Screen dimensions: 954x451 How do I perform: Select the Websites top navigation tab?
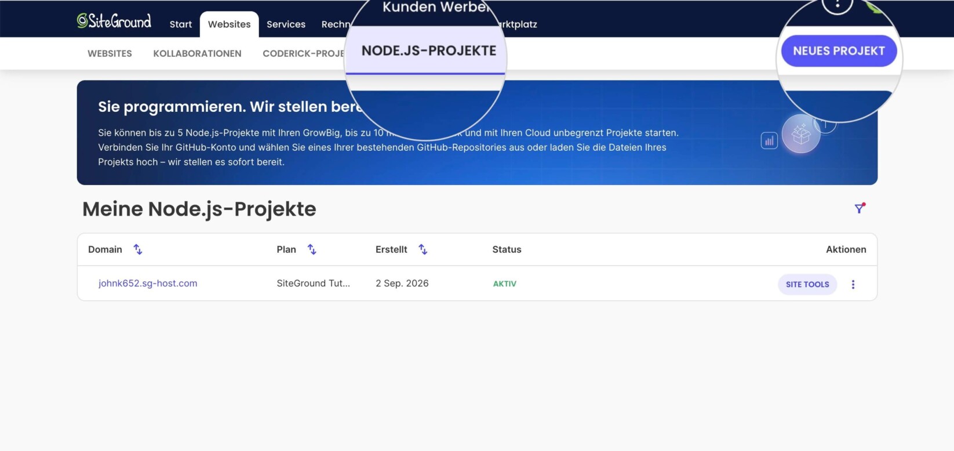pos(230,24)
